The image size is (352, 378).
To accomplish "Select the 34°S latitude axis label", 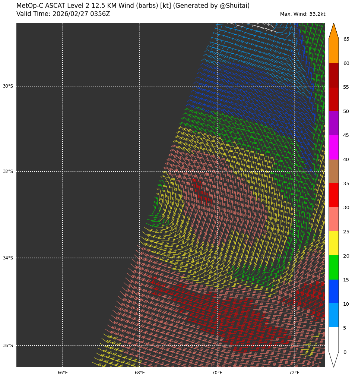I will [8, 258].
